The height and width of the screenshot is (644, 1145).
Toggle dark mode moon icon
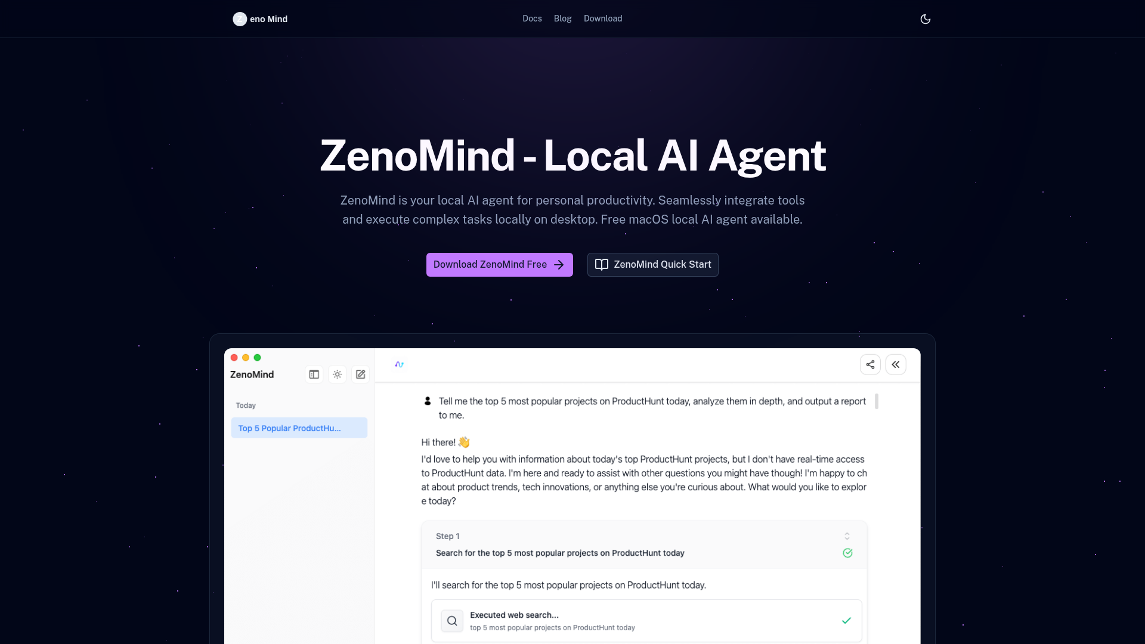pyautogui.click(x=925, y=19)
